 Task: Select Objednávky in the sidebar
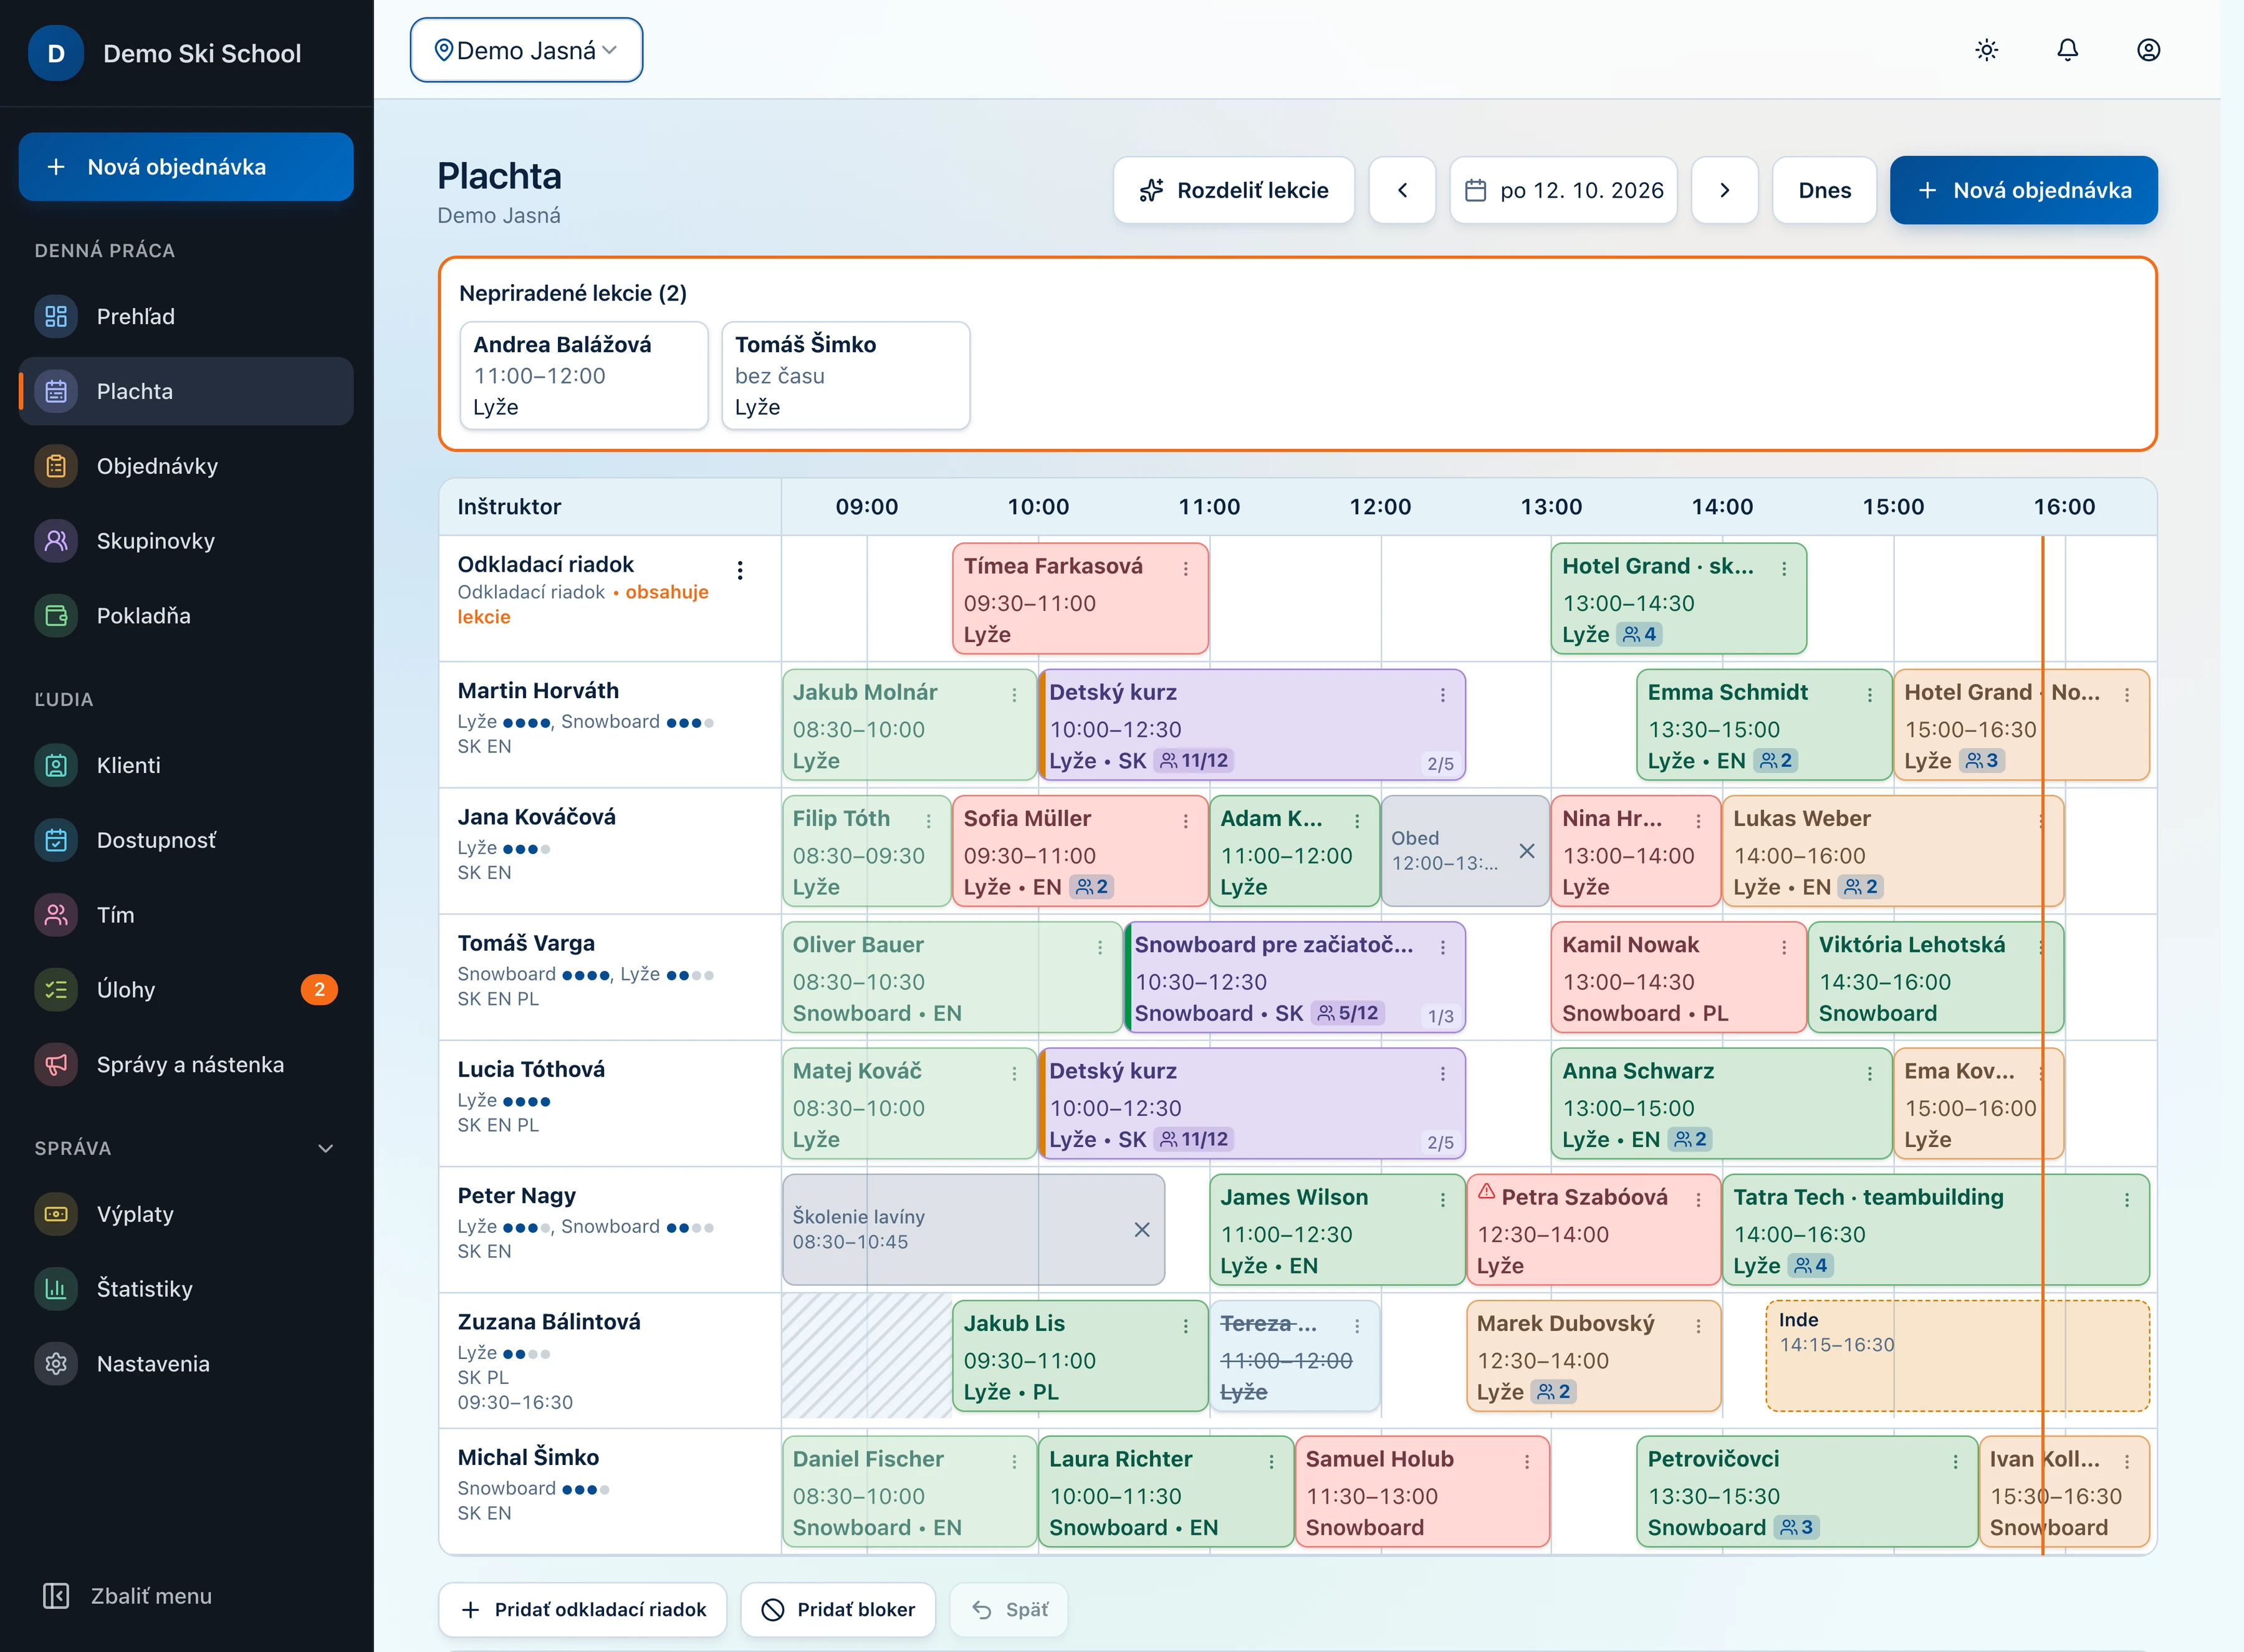(186, 466)
